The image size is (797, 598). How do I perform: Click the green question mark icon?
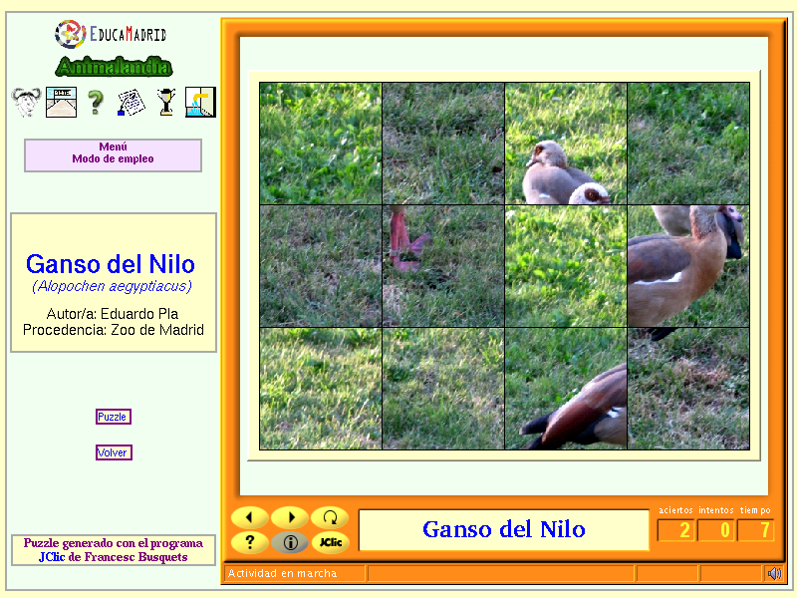(x=96, y=103)
